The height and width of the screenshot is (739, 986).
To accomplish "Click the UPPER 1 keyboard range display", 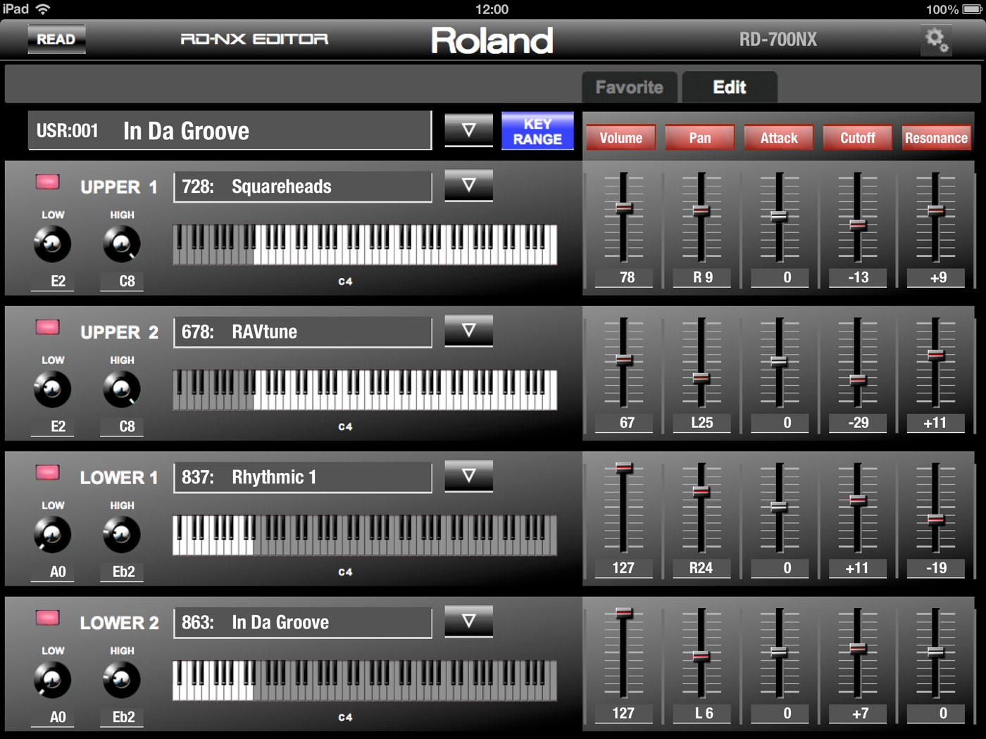I will [365, 245].
